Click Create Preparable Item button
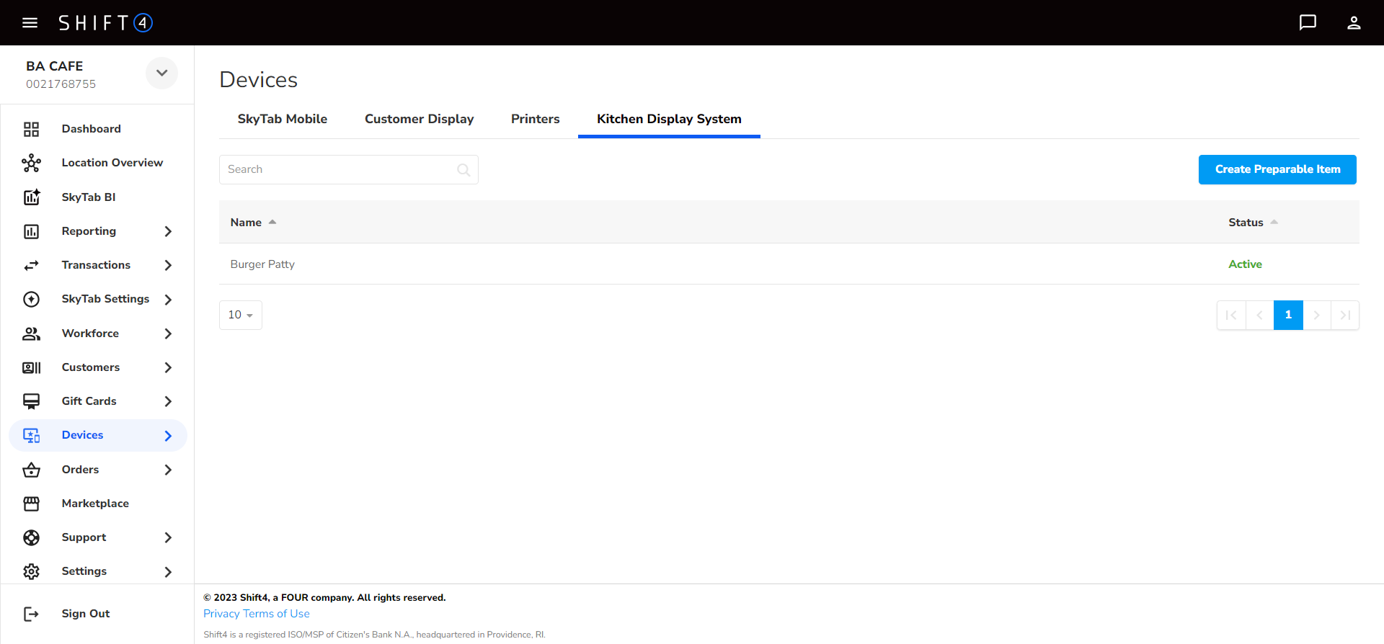 pyautogui.click(x=1277, y=170)
